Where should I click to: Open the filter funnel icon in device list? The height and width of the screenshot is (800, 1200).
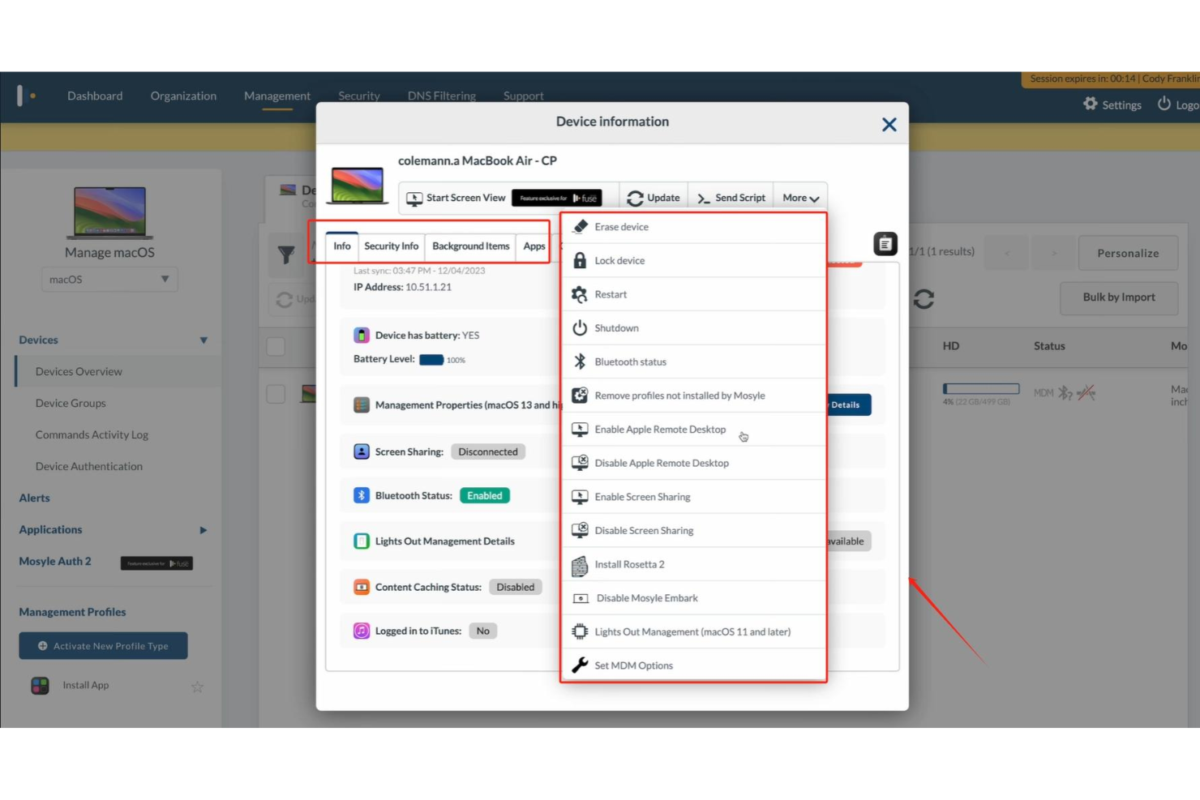click(x=286, y=255)
